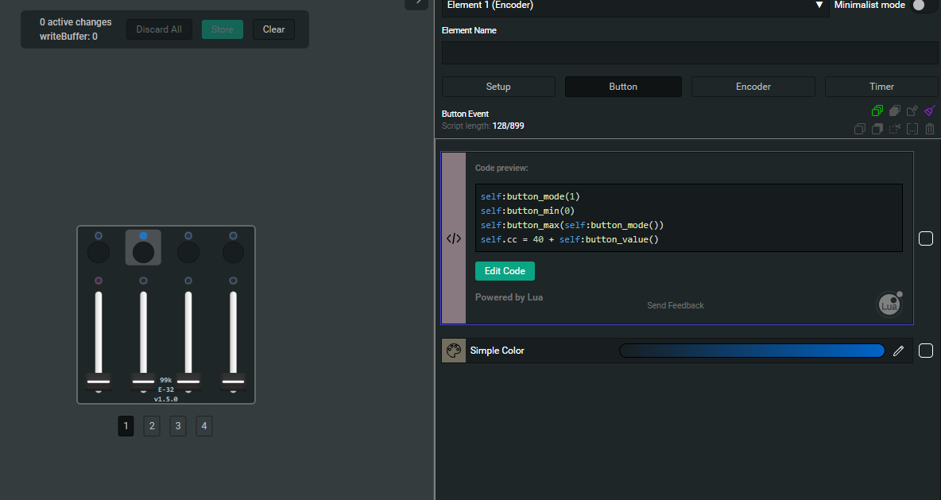Click the green copy element icon
The height and width of the screenshot is (500, 941).
877,111
